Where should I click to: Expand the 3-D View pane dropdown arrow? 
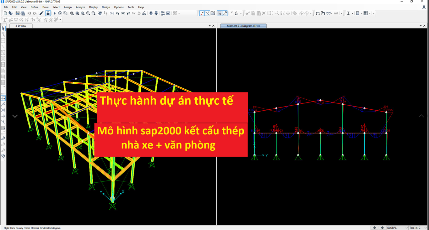click(210, 26)
